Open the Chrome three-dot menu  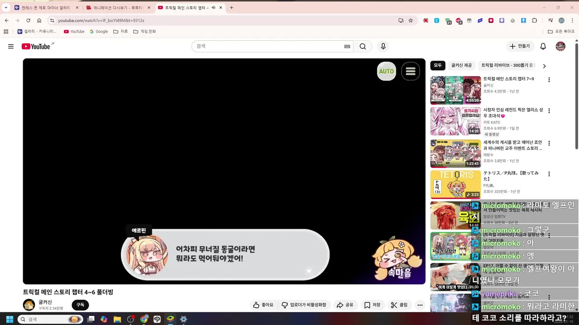coord(571,20)
